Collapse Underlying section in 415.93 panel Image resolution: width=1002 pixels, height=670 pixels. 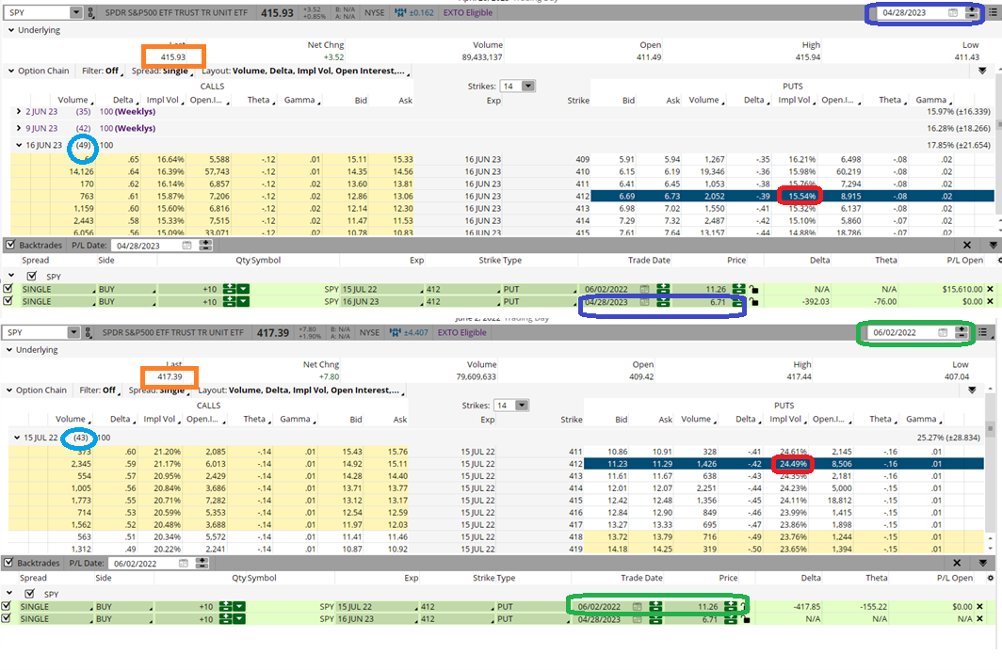click(x=11, y=30)
